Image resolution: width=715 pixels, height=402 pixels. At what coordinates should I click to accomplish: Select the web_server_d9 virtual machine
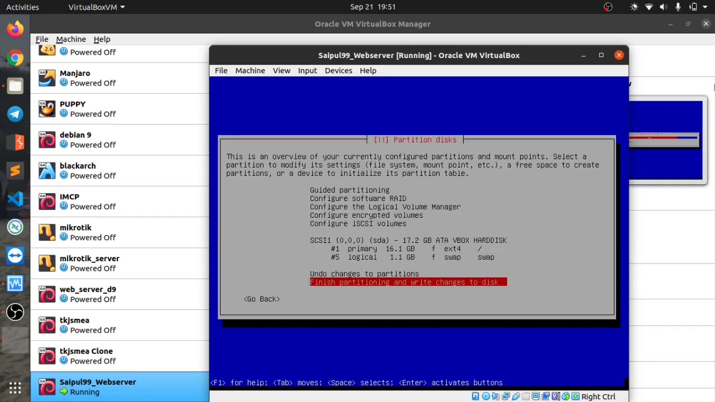pyautogui.click(x=120, y=294)
